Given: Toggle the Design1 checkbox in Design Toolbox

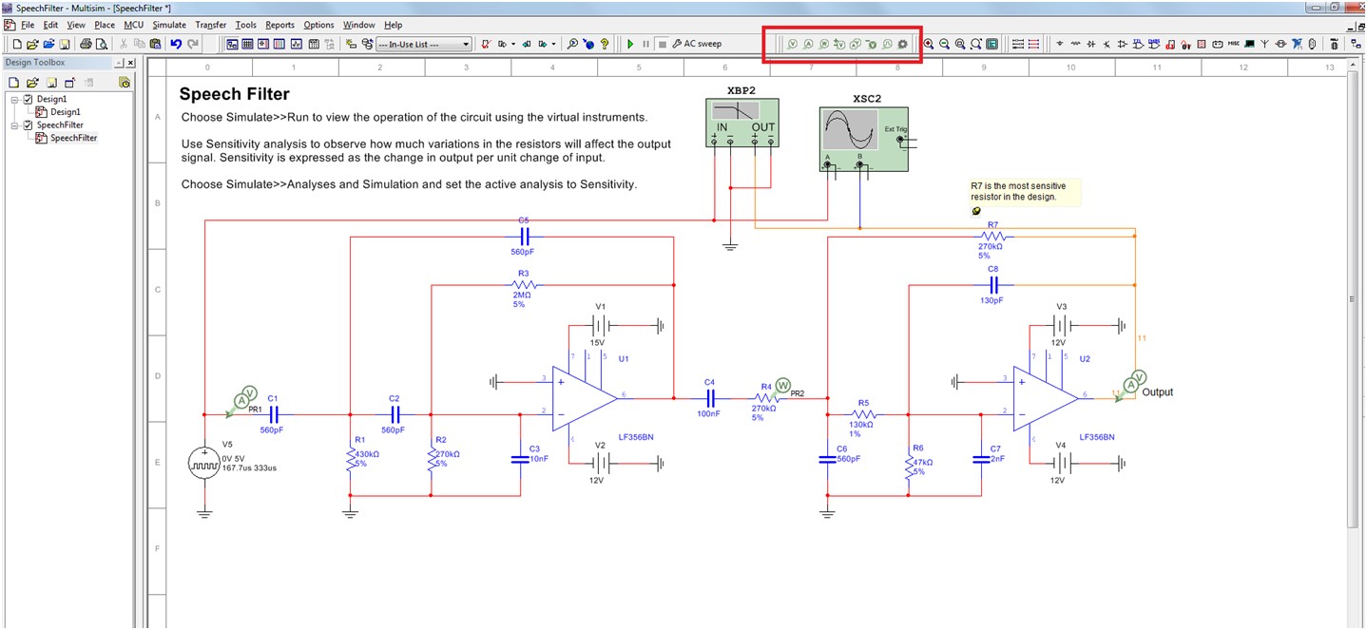Looking at the screenshot, I should [28, 99].
